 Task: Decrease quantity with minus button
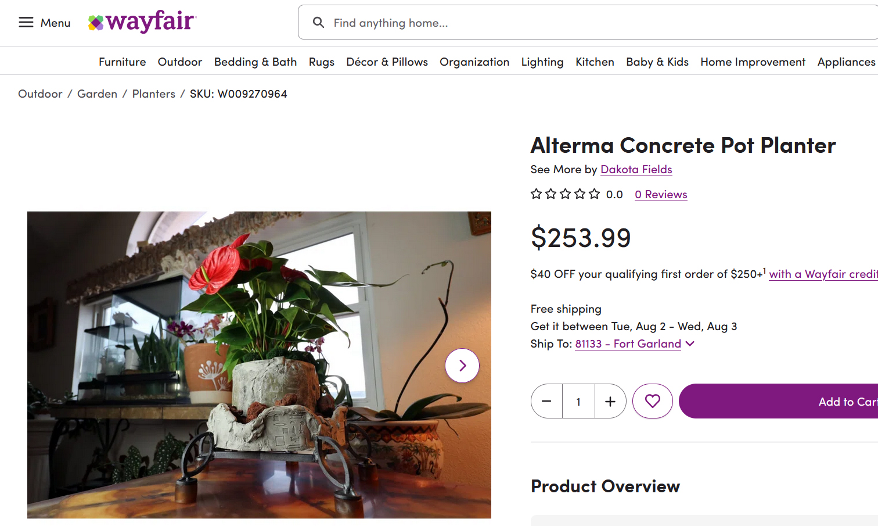pos(546,401)
